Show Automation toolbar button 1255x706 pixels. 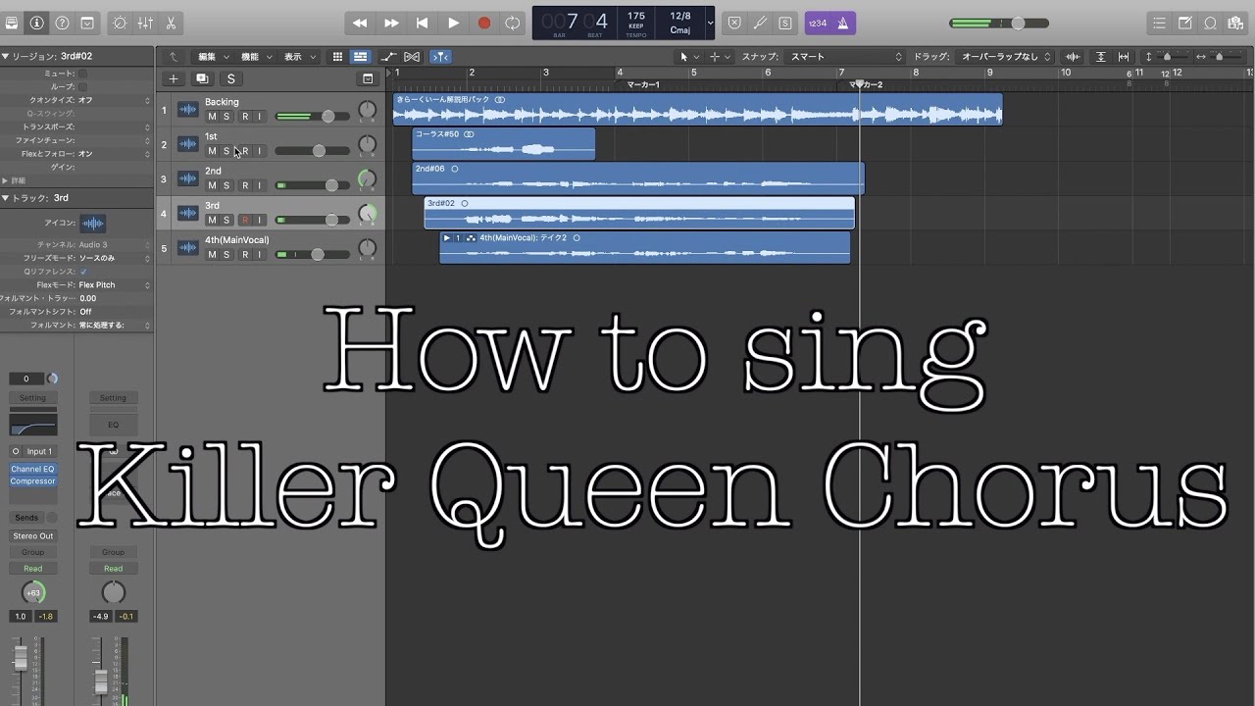click(389, 57)
